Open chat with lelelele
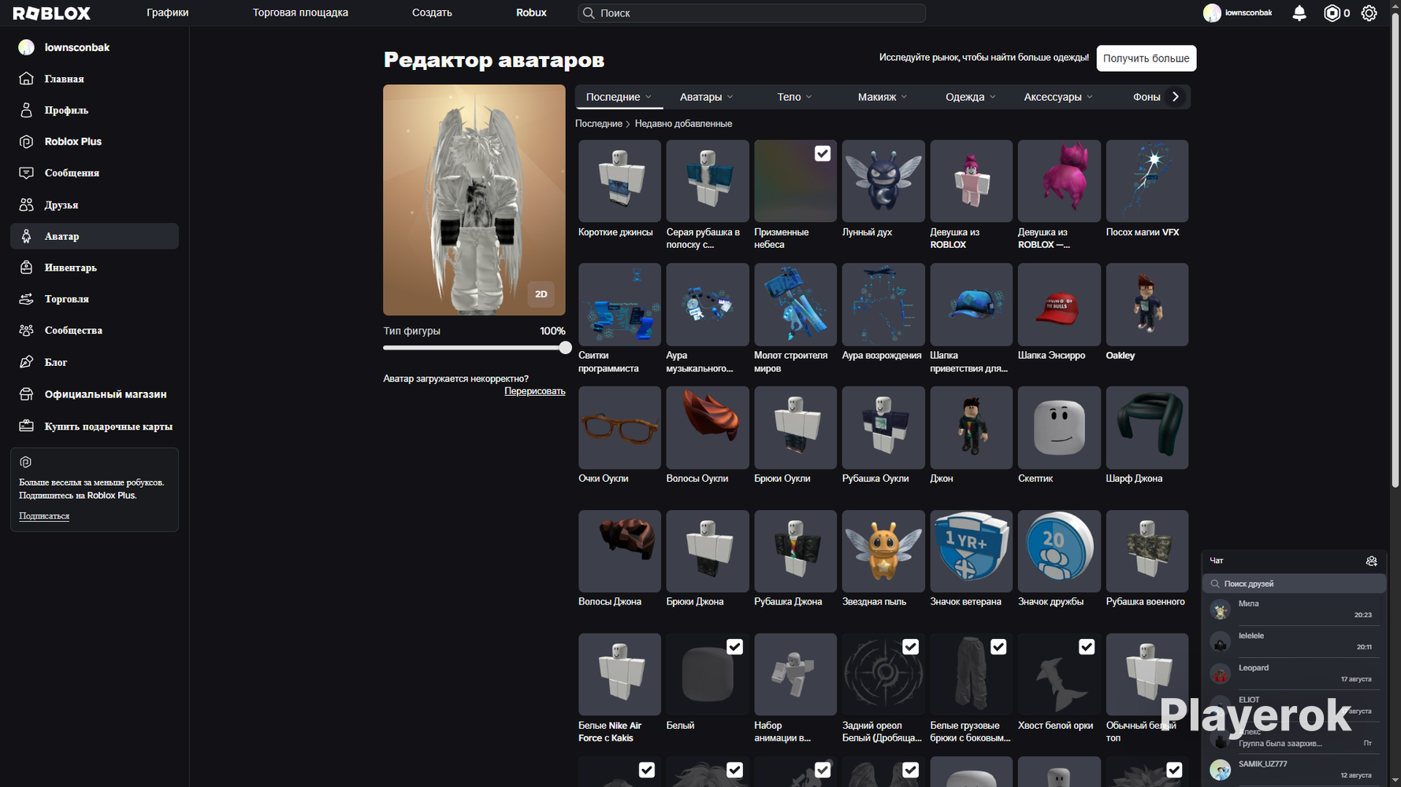 click(1294, 641)
